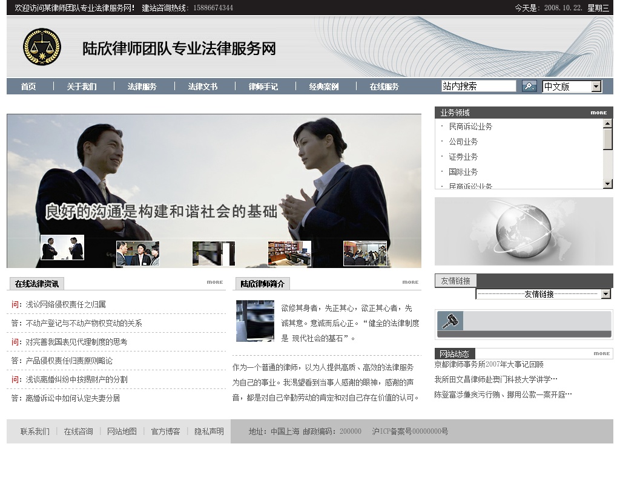Click MORE beside 在线法律资讯

click(214, 283)
